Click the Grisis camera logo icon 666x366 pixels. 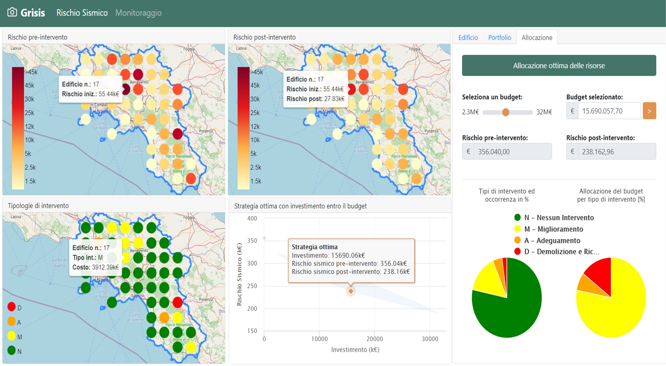pyautogui.click(x=12, y=12)
